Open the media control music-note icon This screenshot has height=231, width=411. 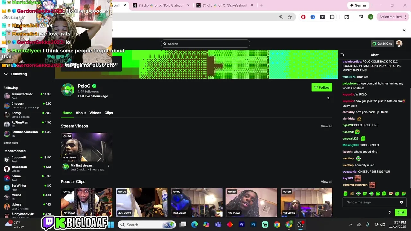361,17
